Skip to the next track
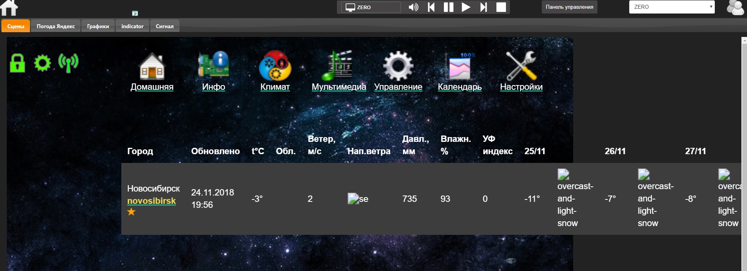Image resolution: width=747 pixels, height=271 pixels. [x=484, y=7]
